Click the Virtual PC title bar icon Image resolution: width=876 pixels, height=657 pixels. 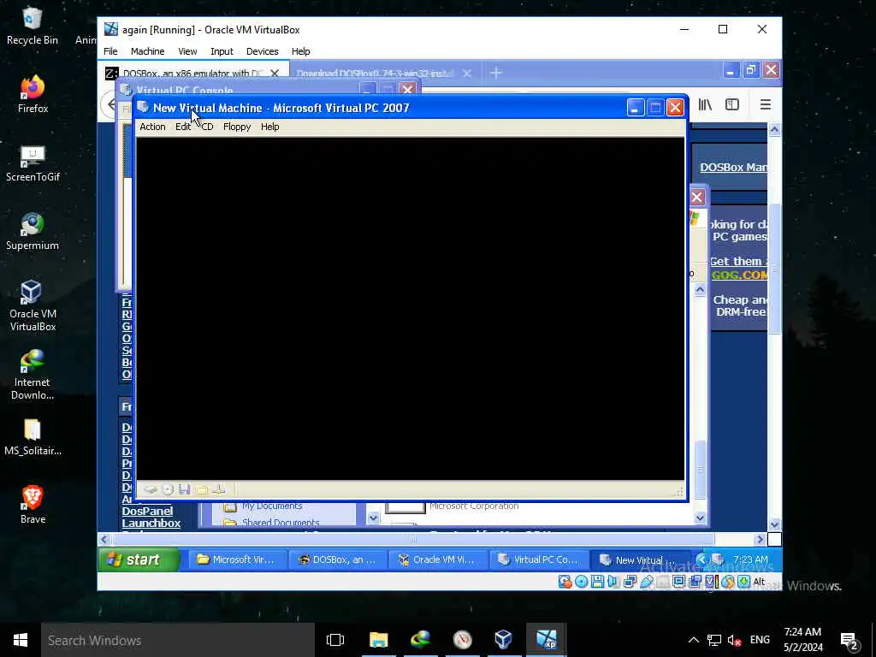[143, 107]
